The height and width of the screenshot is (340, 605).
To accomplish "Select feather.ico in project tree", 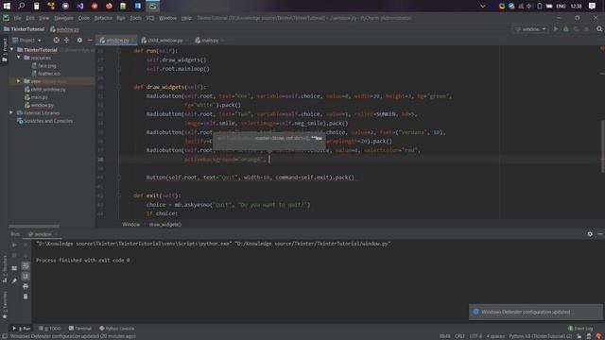I will point(49,74).
